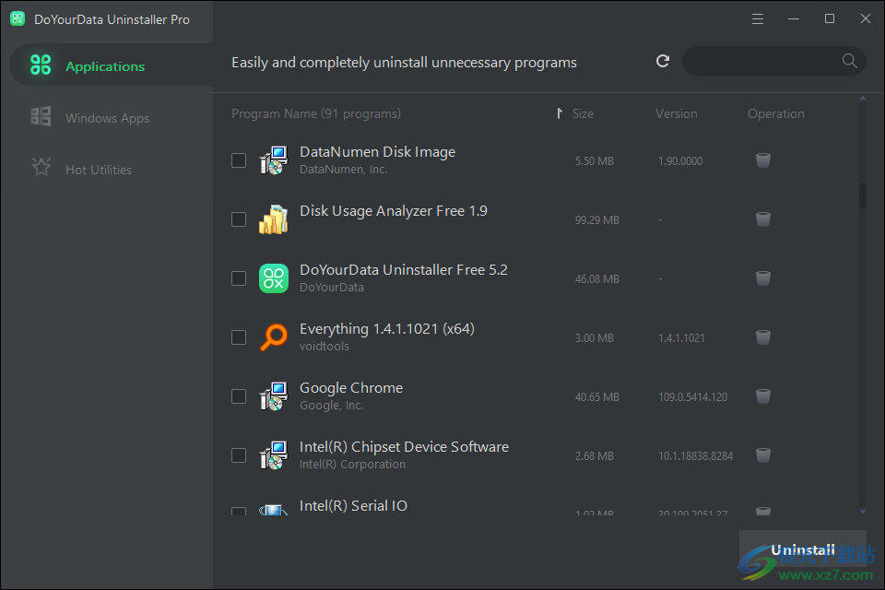
Task: Check the DataNumen Disk Image checkbox
Action: pos(239,159)
